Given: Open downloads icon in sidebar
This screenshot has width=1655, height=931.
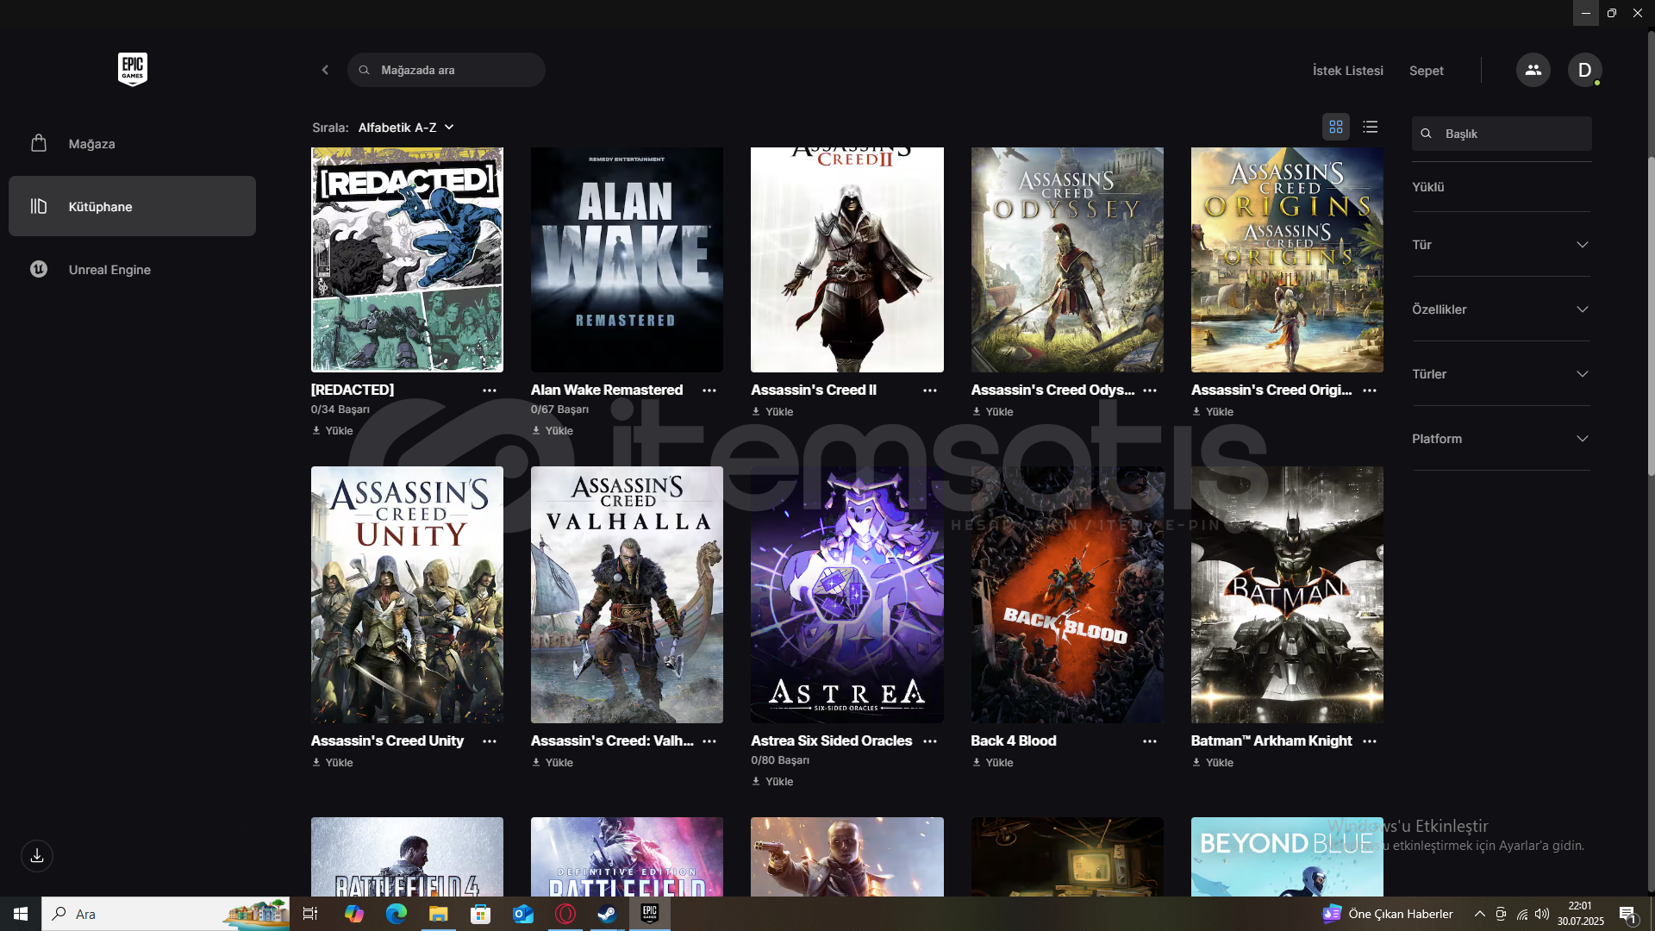Looking at the screenshot, I should (37, 856).
